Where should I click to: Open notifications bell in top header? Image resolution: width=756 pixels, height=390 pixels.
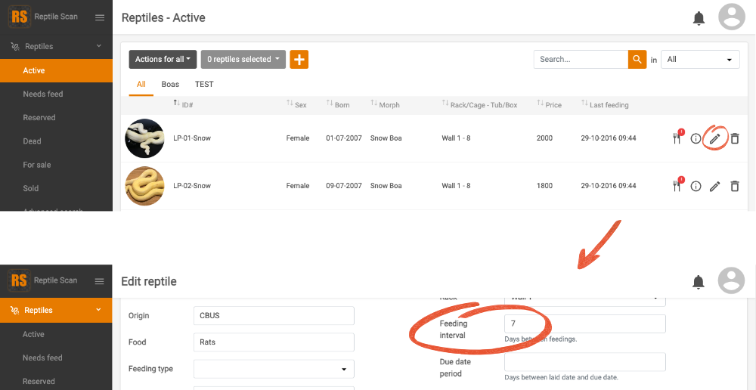tap(699, 18)
